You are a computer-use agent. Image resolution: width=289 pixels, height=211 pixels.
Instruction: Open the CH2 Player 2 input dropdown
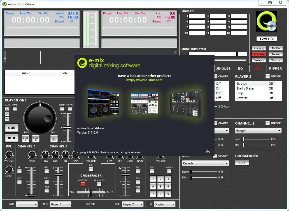tap(133, 204)
